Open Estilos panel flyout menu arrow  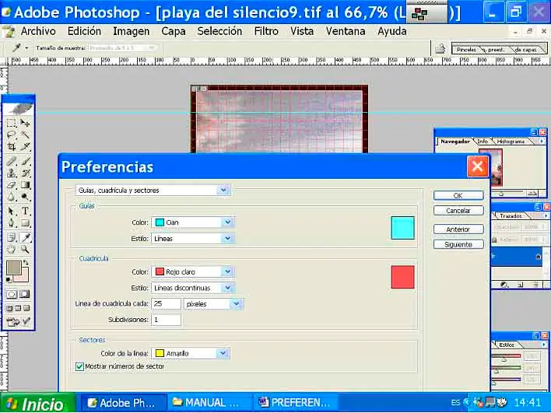(x=544, y=345)
